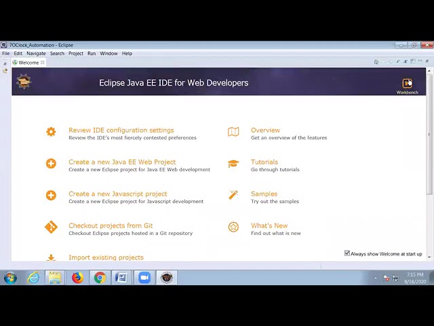Image resolution: width=434 pixels, height=326 pixels.
Task: Open the Window menu
Action: (108, 53)
